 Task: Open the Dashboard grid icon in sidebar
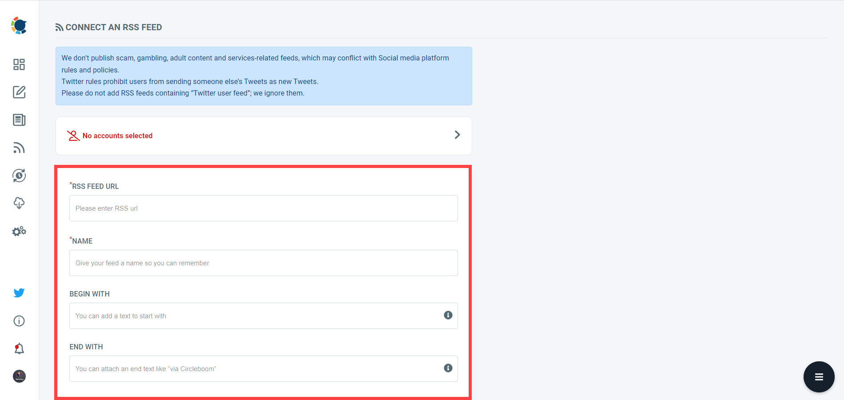19,64
